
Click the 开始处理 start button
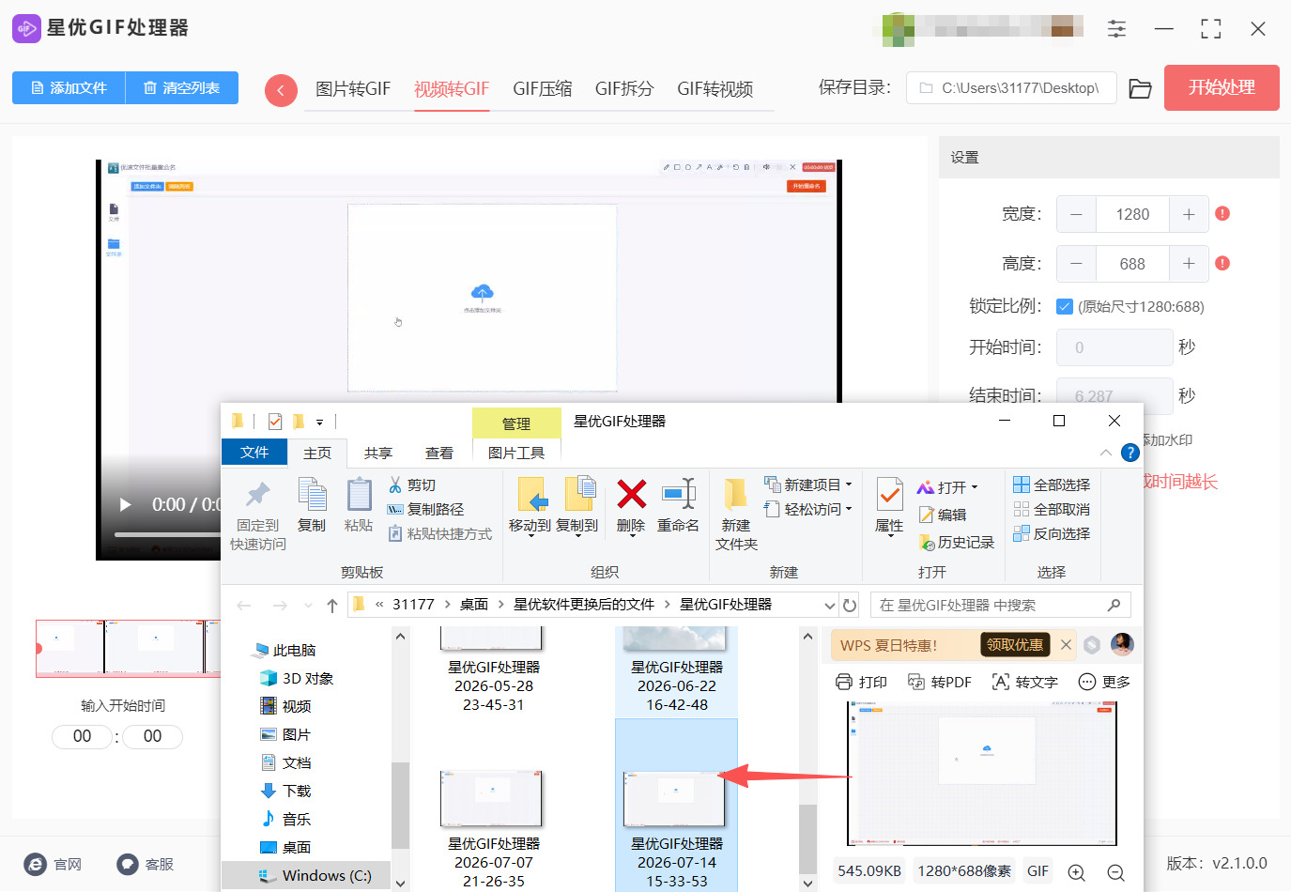pyautogui.click(x=1222, y=88)
